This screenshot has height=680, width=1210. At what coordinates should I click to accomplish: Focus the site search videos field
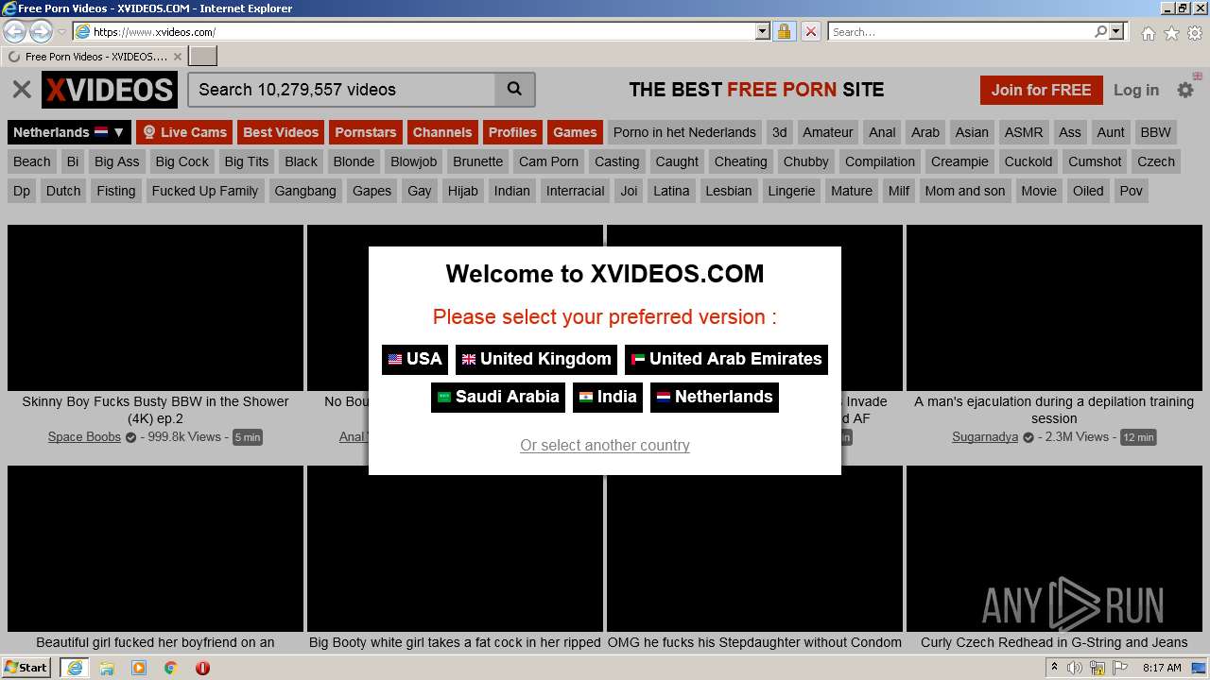[342, 90]
